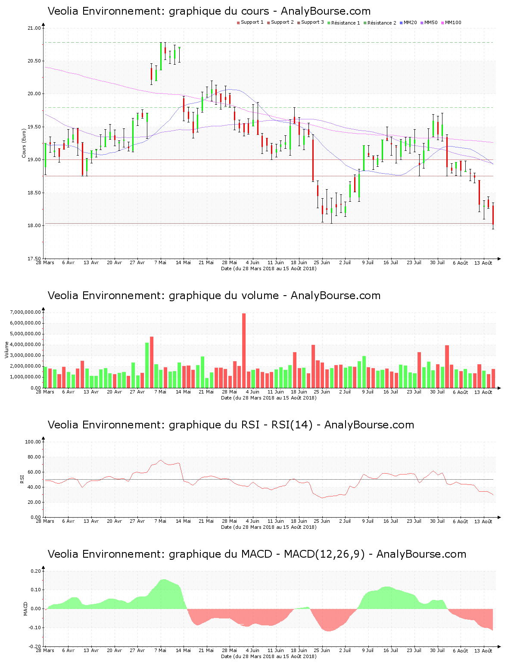
Task: Click the 13 Août date label on price chart
Action: (483, 263)
